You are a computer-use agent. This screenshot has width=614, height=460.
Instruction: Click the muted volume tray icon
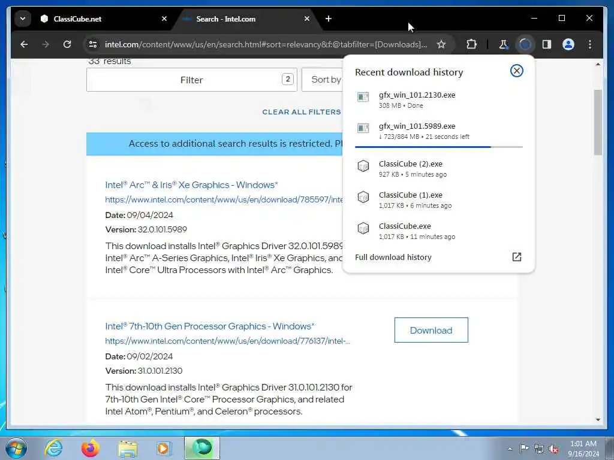point(553,449)
